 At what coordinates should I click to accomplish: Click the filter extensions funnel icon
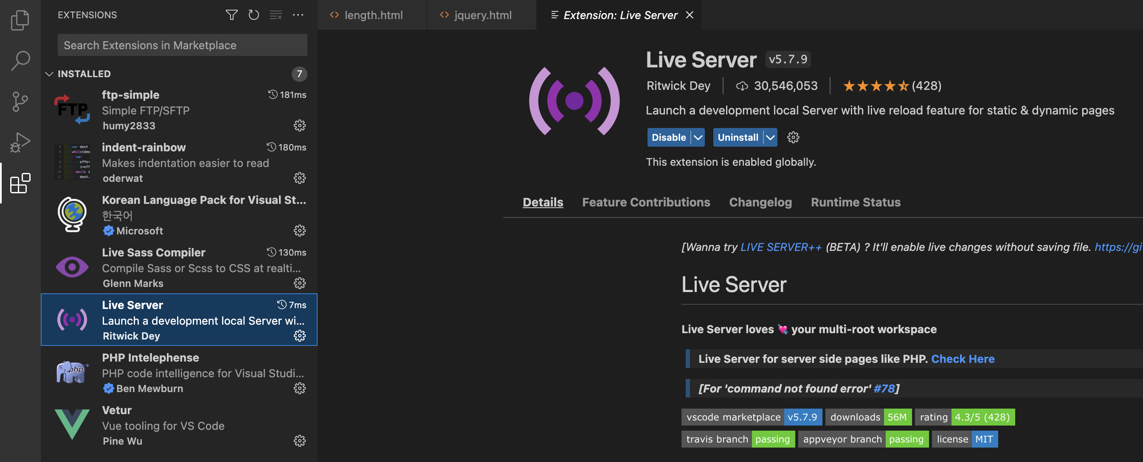(231, 15)
